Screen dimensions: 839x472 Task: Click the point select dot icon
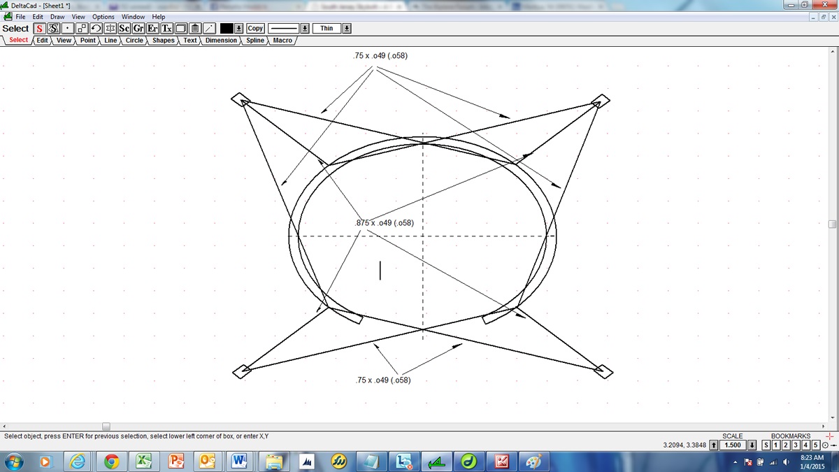click(68, 29)
